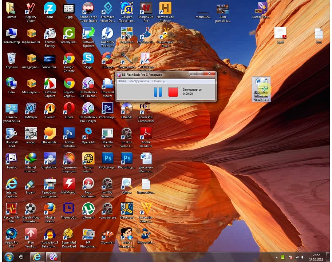Viewport: 332px width, 262px height.
Task: Select the µTorrent desktop icon
Action: point(88,211)
